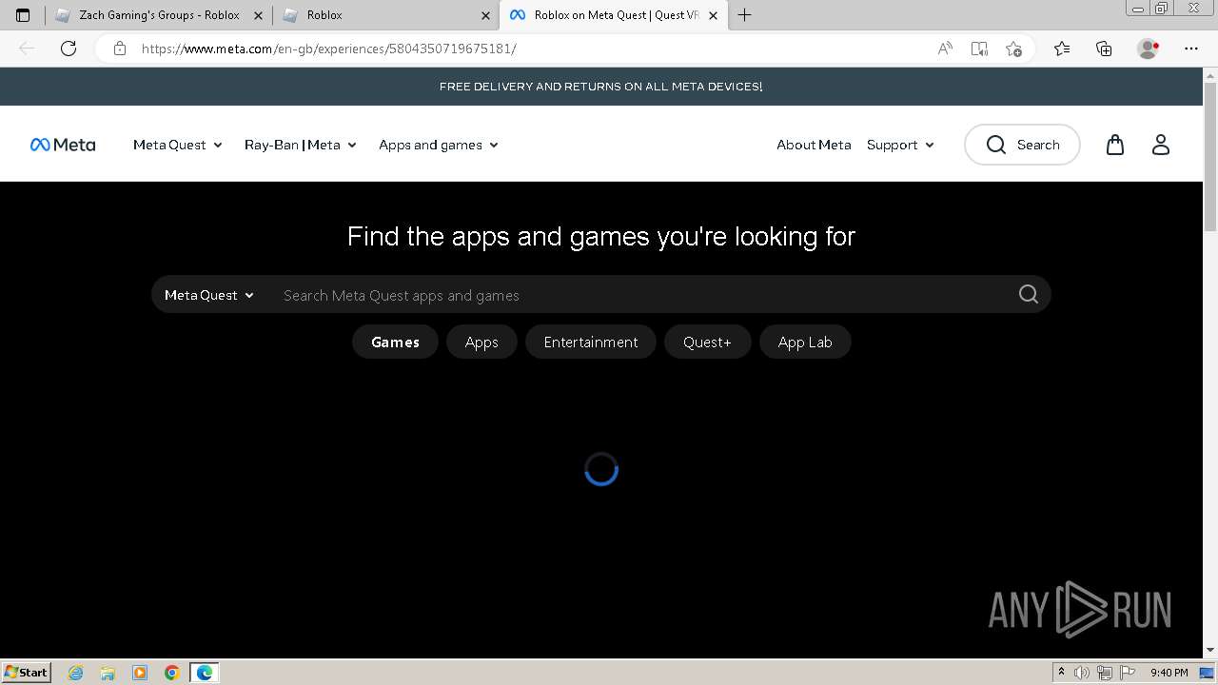
Task: Open Immersive Reader icon in address bar
Action: [x=979, y=49]
